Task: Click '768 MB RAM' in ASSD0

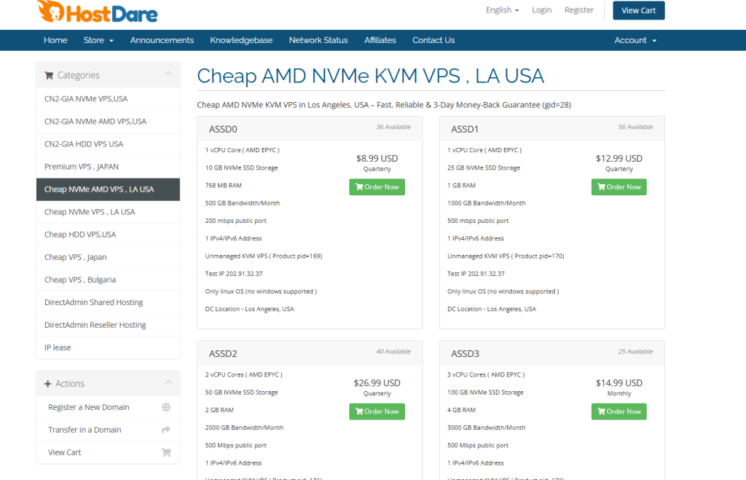Action: point(223,186)
